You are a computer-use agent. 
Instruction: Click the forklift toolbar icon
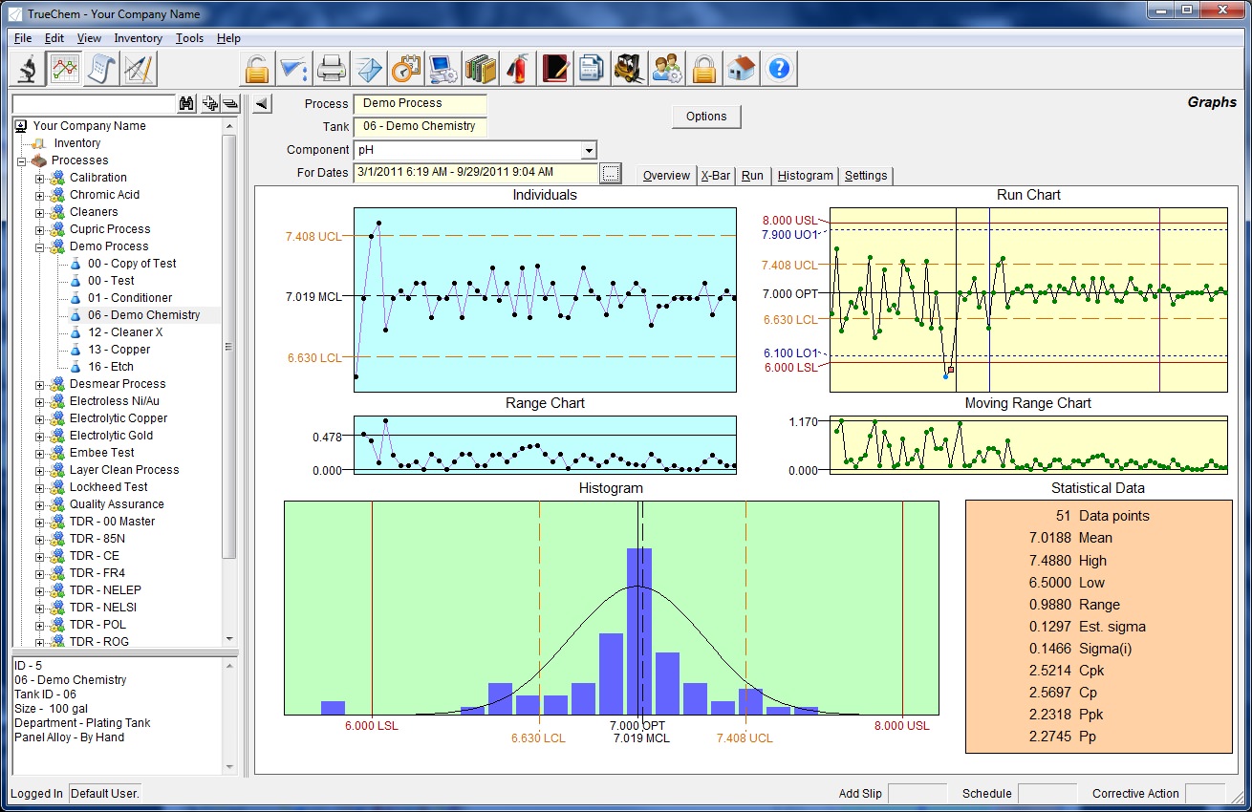pyautogui.click(x=629, y=69)
